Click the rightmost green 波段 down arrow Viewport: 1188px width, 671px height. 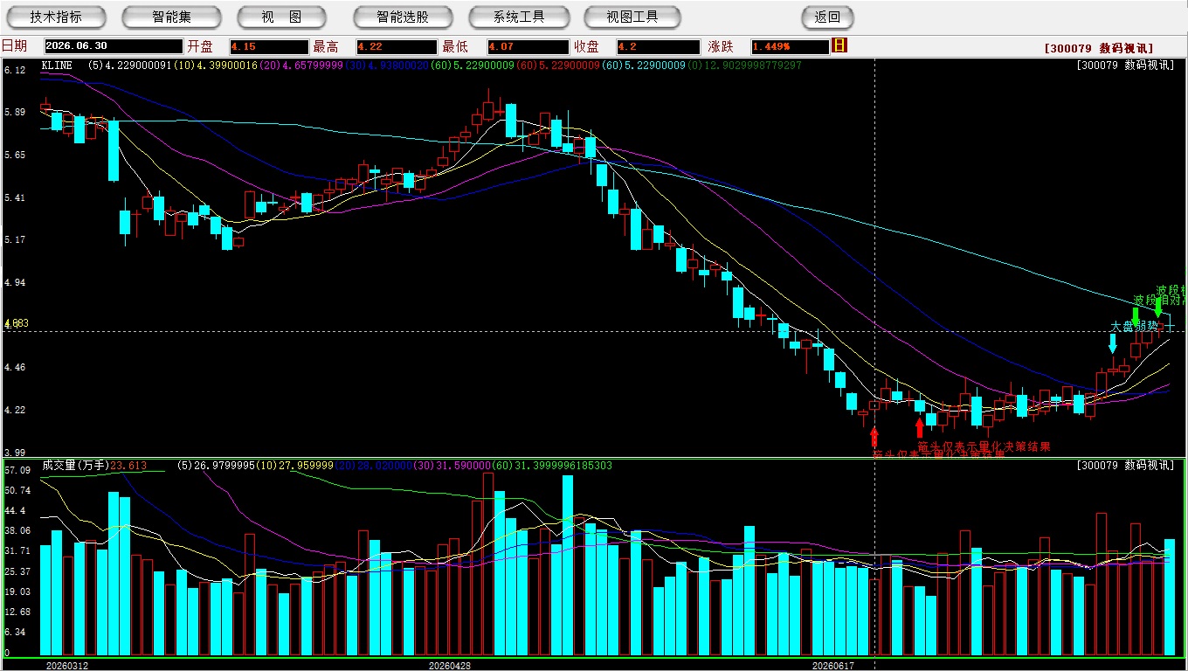point(1158,308)
